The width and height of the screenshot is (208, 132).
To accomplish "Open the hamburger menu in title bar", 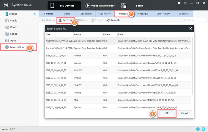I will (185, 3).
